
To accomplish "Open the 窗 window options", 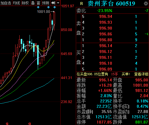I will click(39, 3).
